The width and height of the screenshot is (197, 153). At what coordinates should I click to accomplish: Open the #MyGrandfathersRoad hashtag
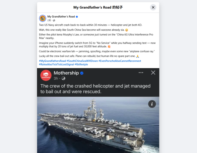click(52, 61)
